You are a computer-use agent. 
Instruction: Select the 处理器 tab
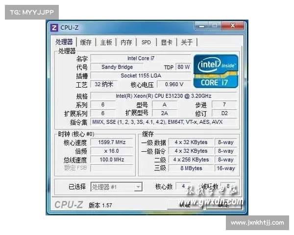point(64,42)
